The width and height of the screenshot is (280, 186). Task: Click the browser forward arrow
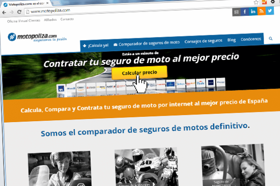tap(11, 12)
